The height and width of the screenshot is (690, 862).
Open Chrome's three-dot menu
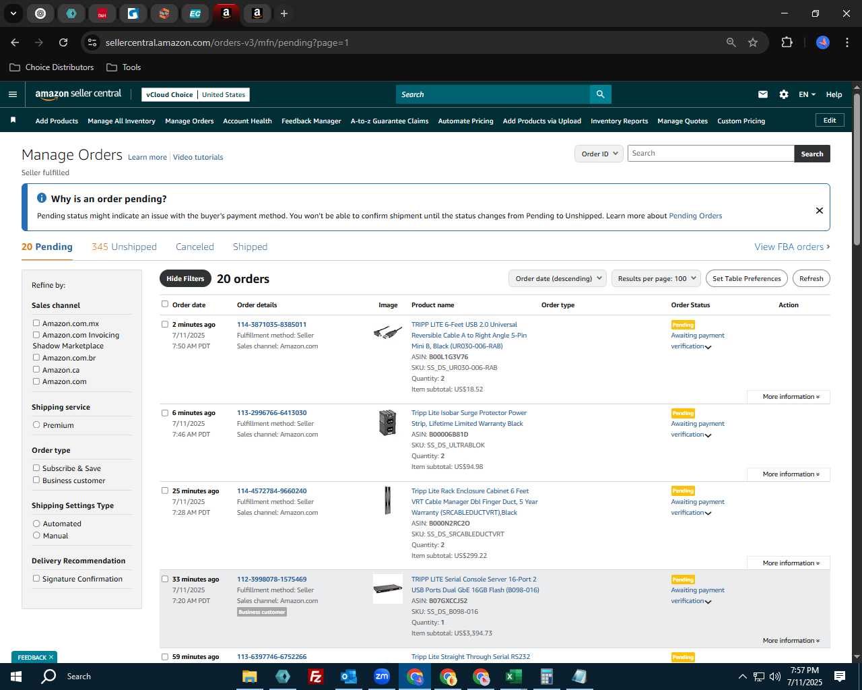(x=846, y=42)
